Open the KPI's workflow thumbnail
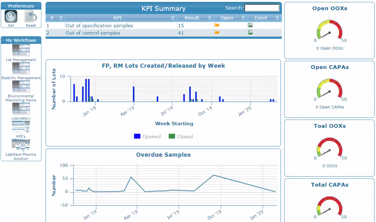The image size is (376, 222). click(21, 127)
